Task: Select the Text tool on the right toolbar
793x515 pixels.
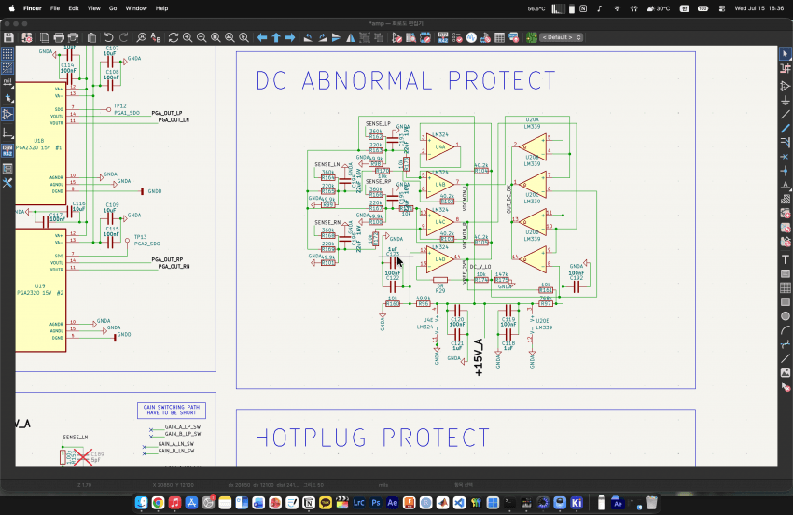Action: [x=786, y=259]
